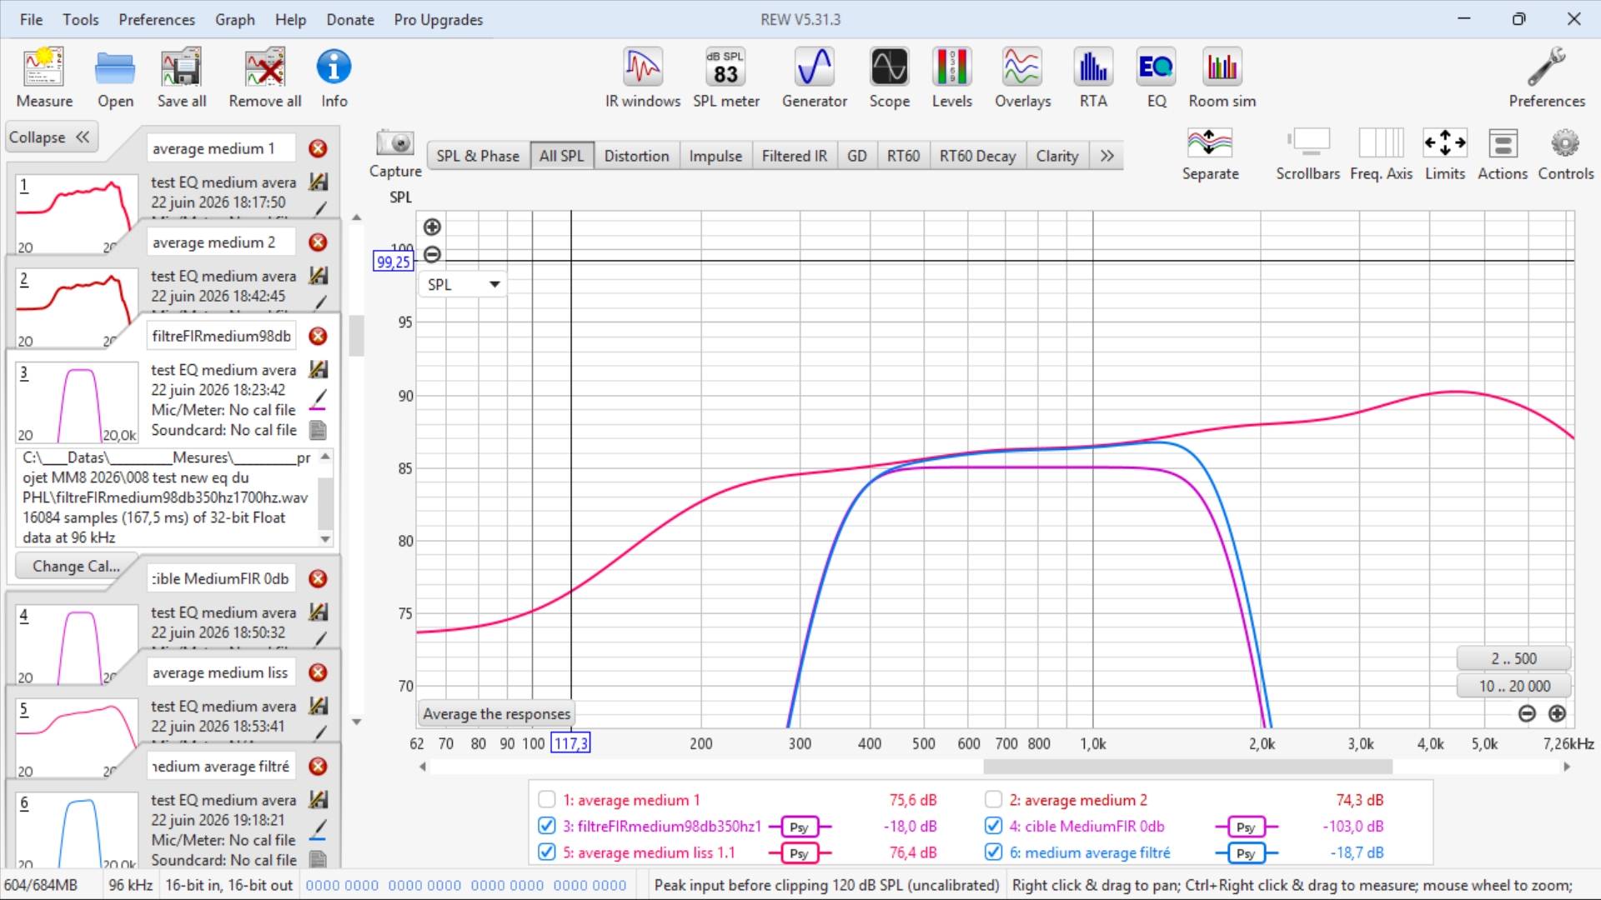This screenshot has width=1601, height=900.
Task: Open the File menu
Action: (x=31, y=19)
